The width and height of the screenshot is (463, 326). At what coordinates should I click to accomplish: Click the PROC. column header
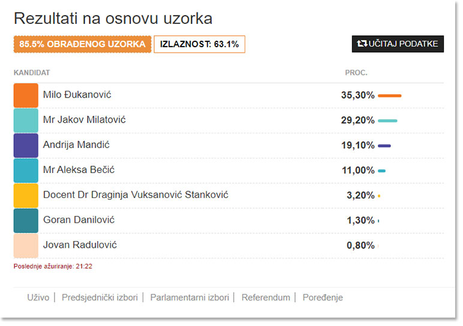coord(356,73)
